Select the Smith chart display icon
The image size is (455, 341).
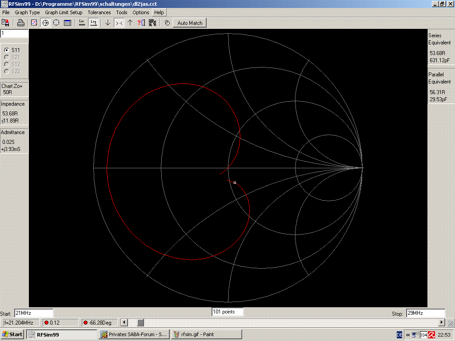(45, 23)
